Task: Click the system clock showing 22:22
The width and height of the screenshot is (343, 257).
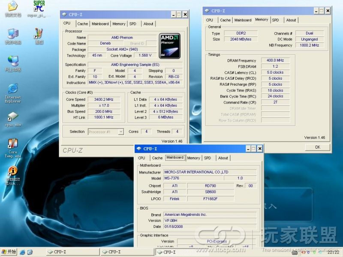Action: tap(334, 252)
